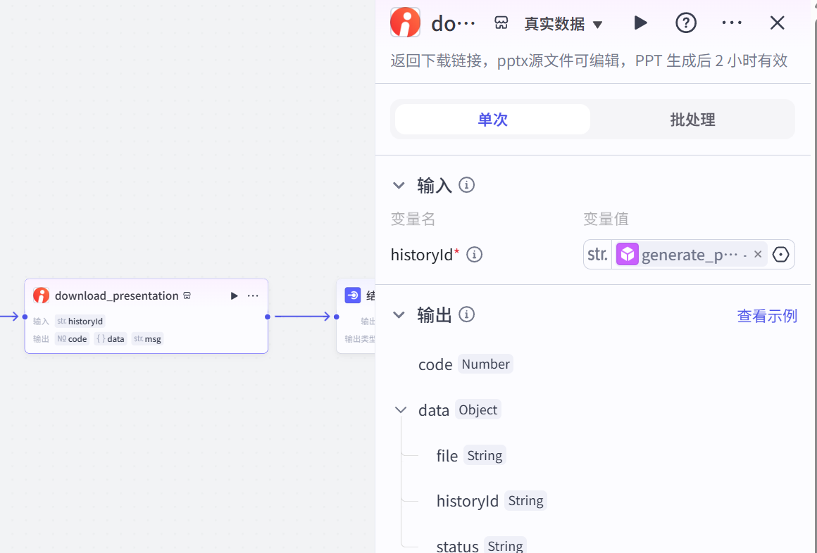Remove the generate_p reference with the x
The image size is (817, 553).
[758, 255]
